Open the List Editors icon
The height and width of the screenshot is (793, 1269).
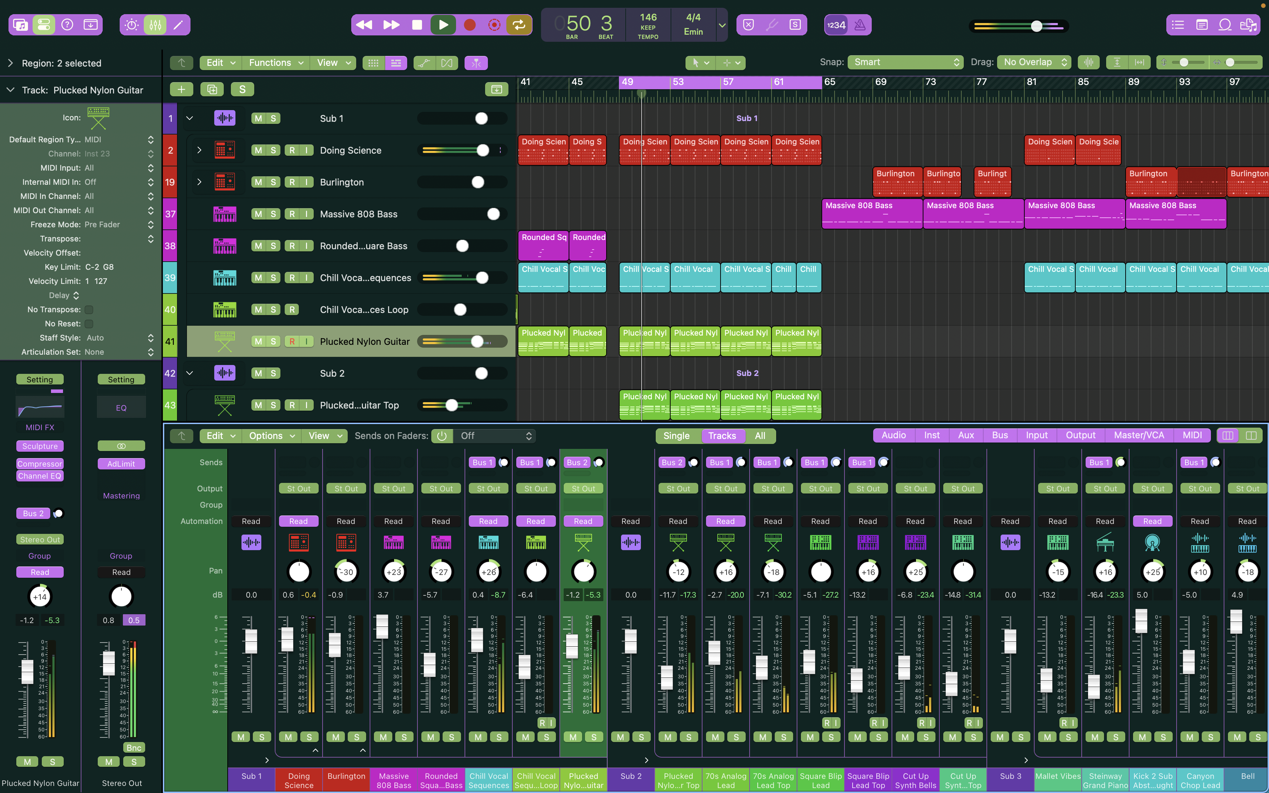click(x=1178, y=25)
